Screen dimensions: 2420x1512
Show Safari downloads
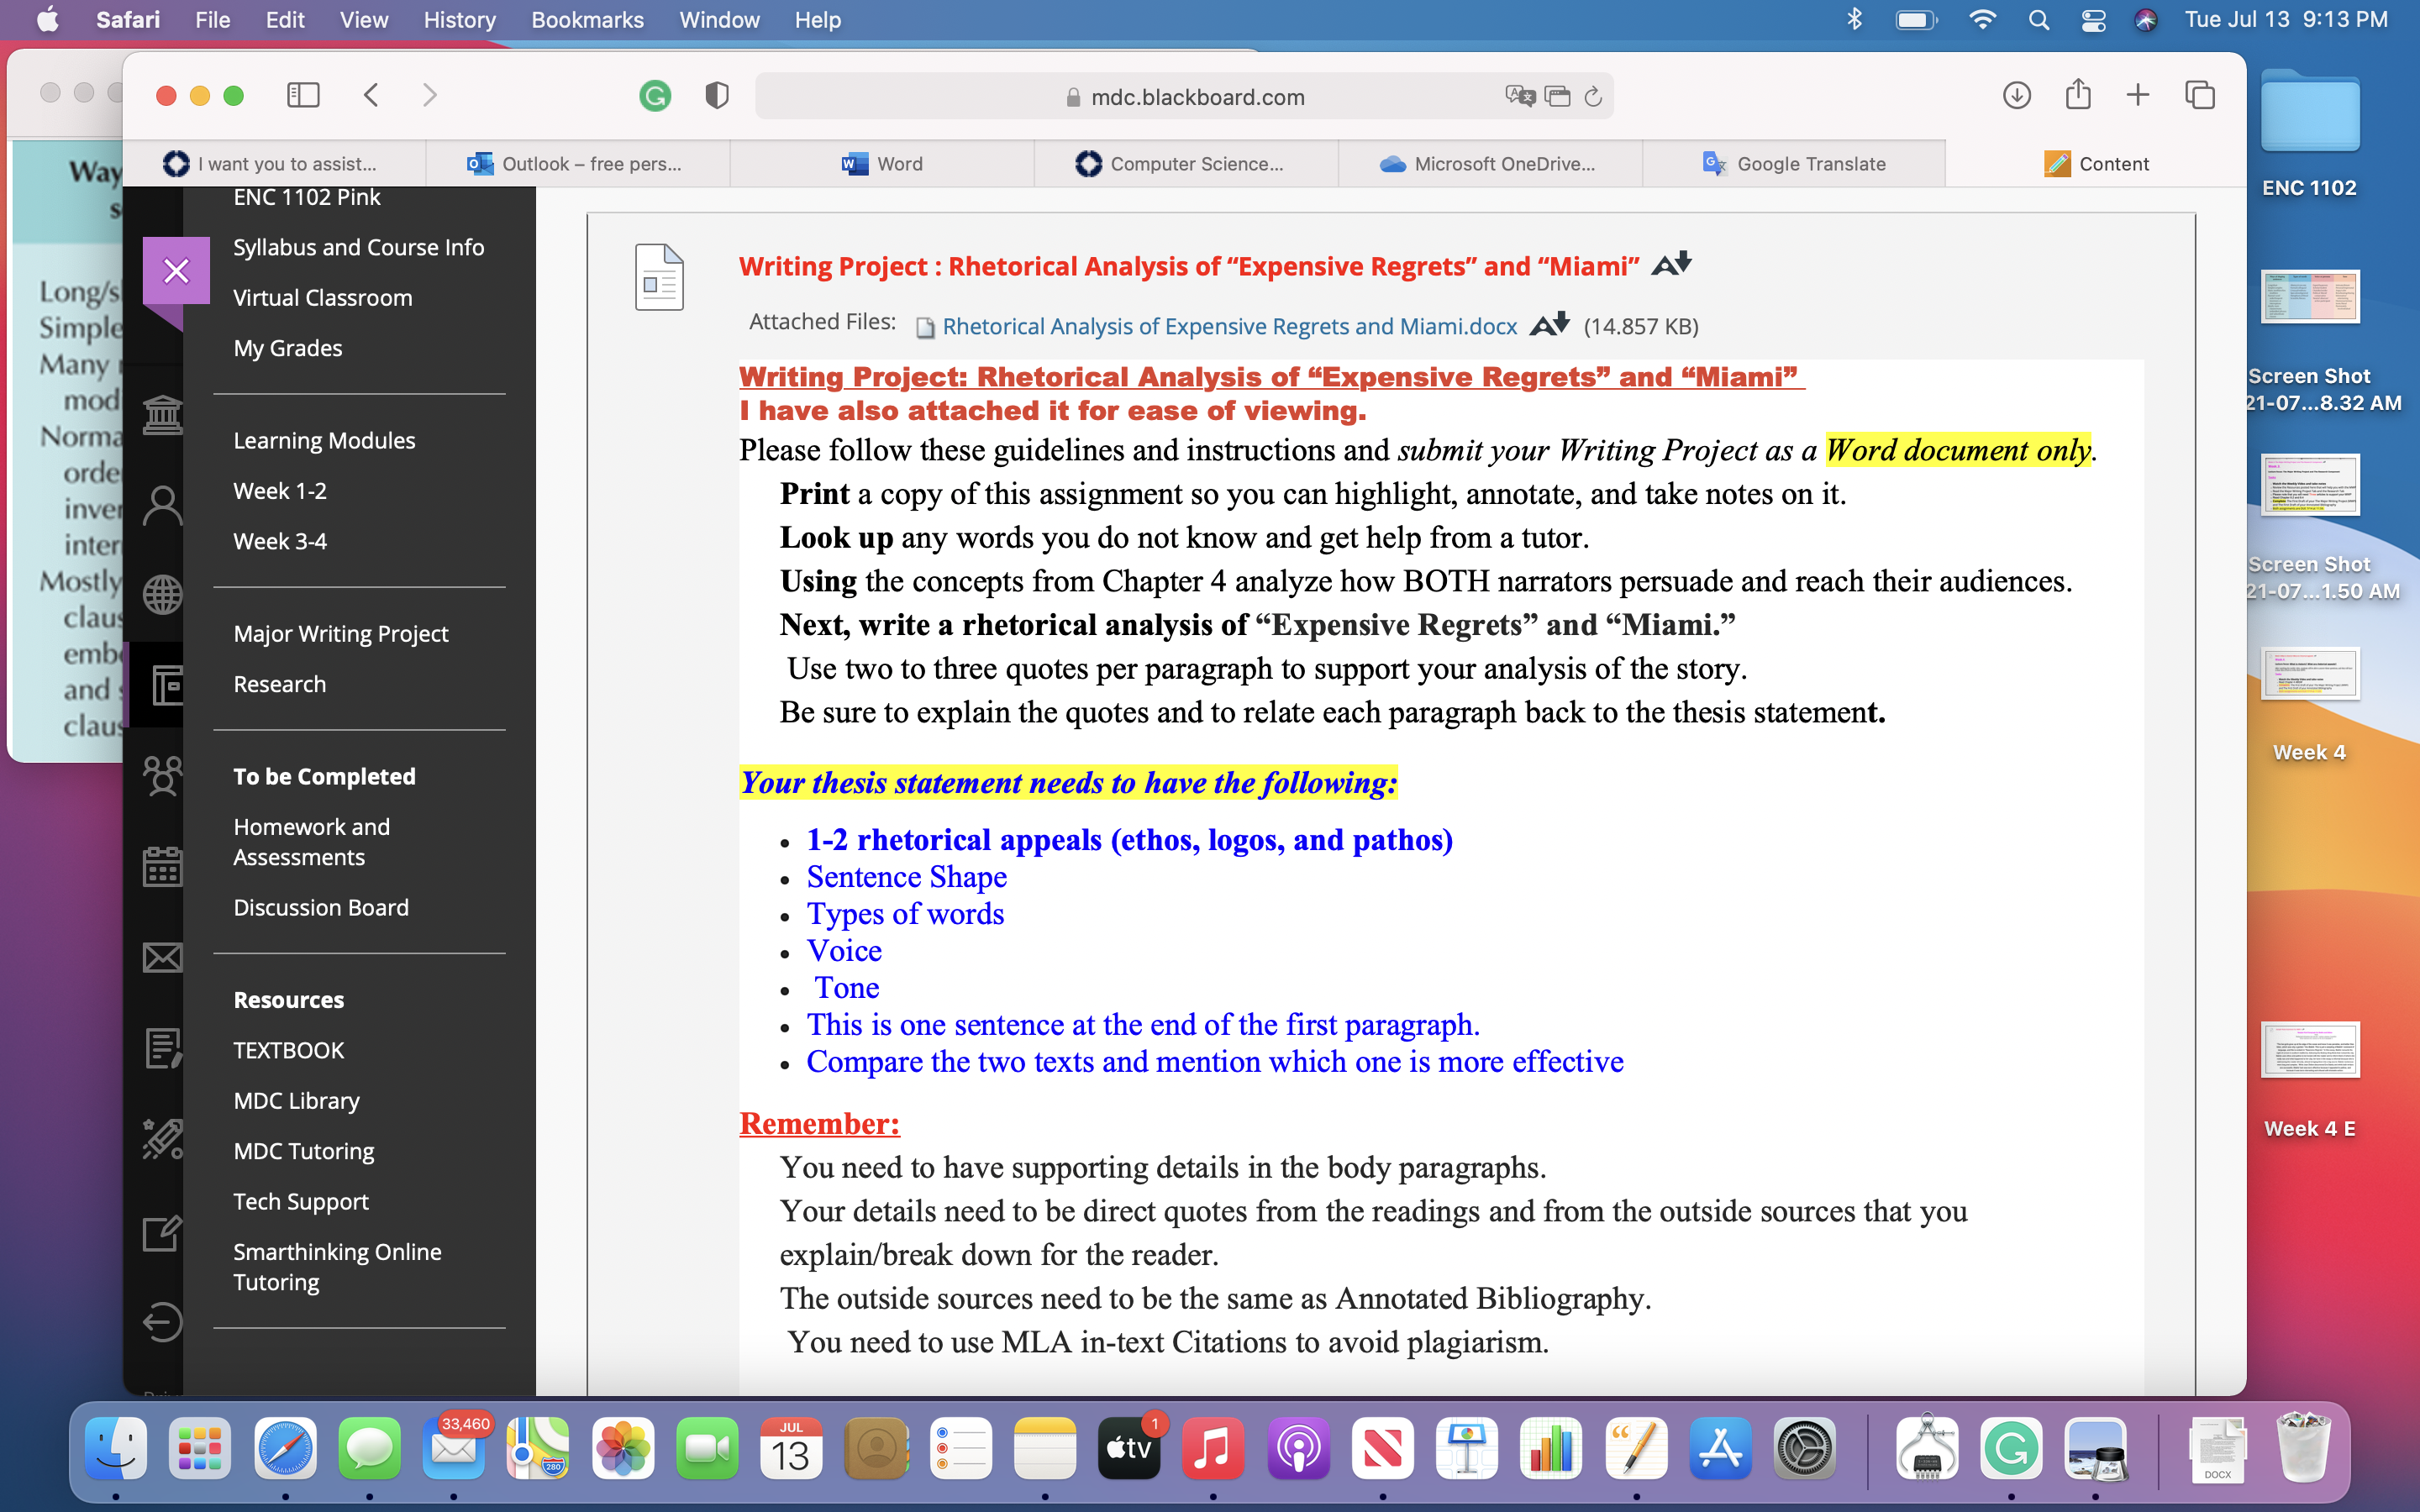2016,95
